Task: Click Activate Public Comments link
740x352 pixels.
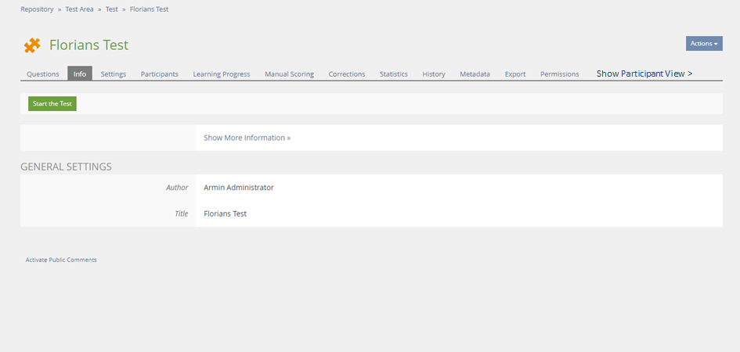Action: tap(61, 260)
